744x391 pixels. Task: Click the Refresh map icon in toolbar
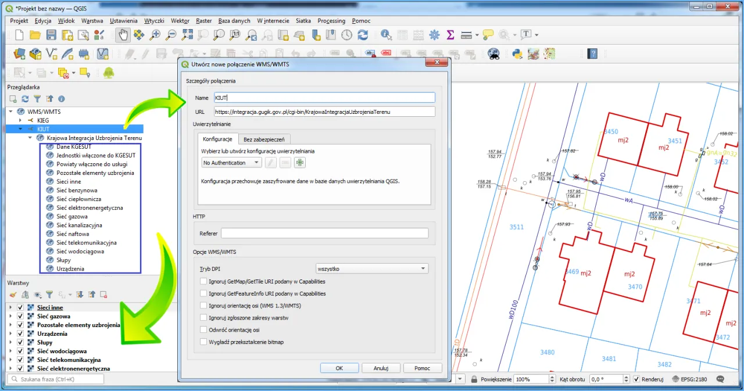click(363, 35)
